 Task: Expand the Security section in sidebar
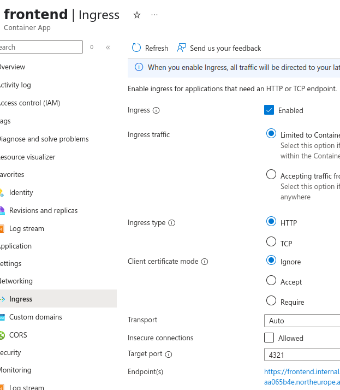coord(10,353)
